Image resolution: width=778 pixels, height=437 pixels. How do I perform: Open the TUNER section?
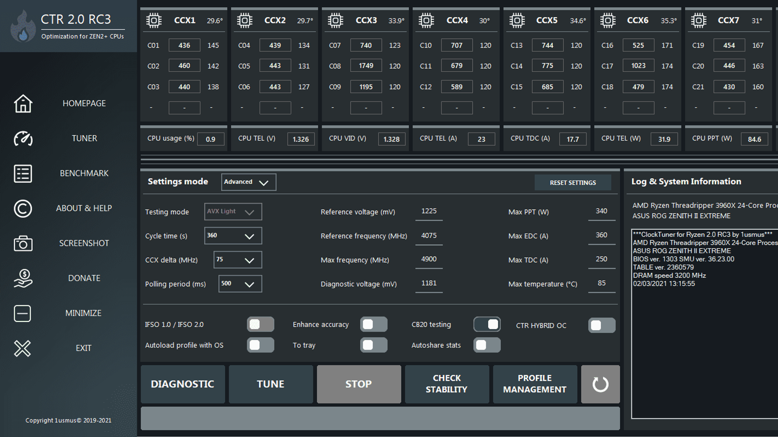point(85,138)
